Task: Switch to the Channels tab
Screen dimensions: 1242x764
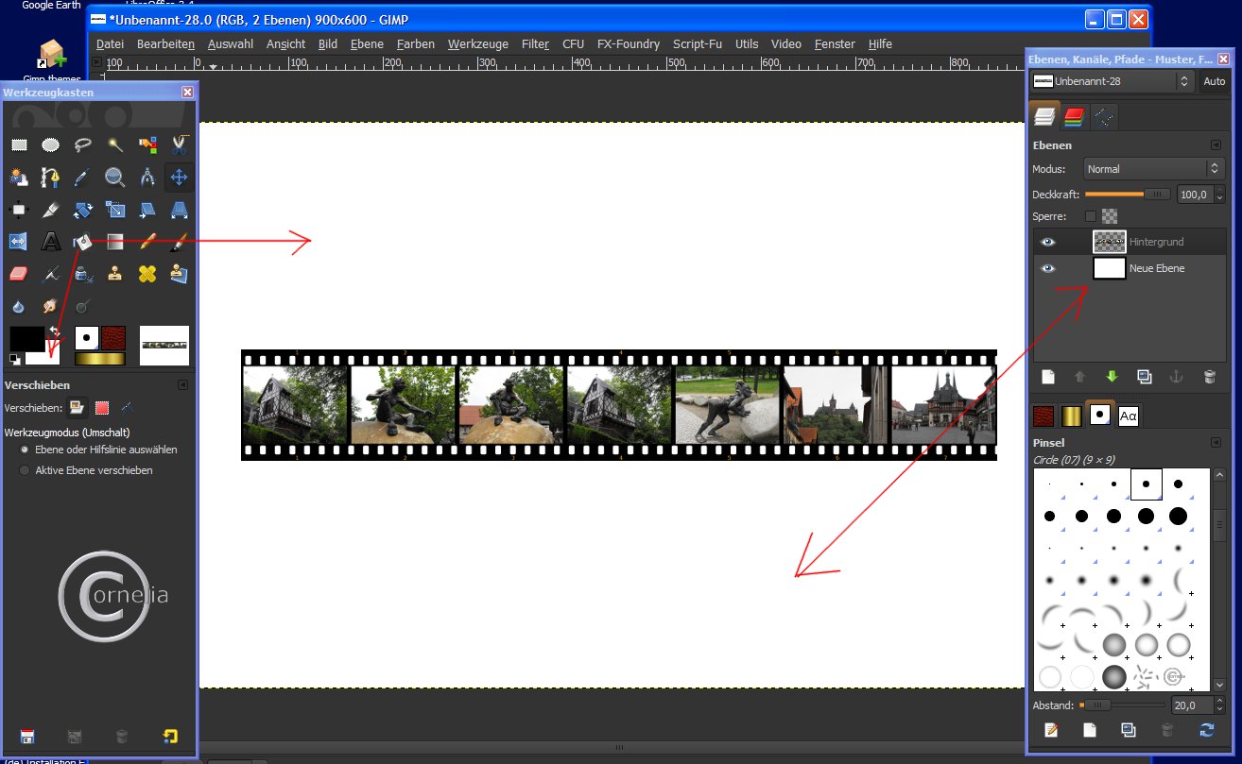Action: [x=1074, y=116]
